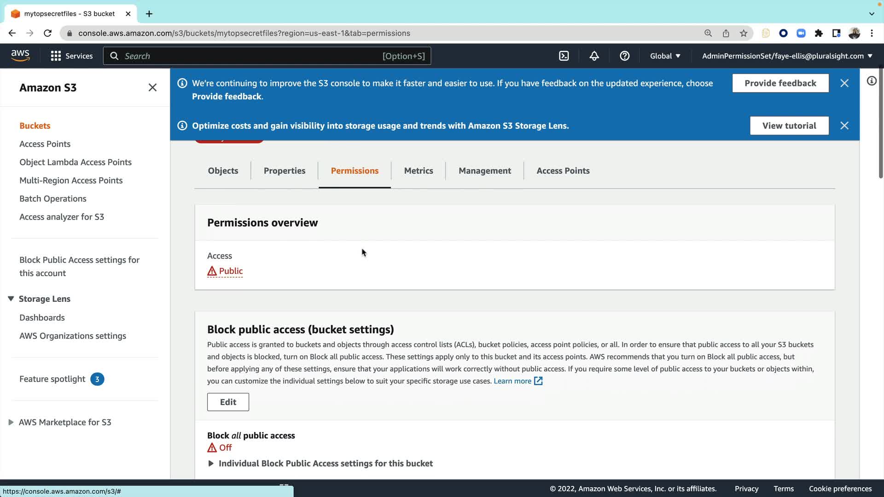Click Edit for Block public access
The width and height of the screenshot is (884, 497).
click(x=228, y=402)
